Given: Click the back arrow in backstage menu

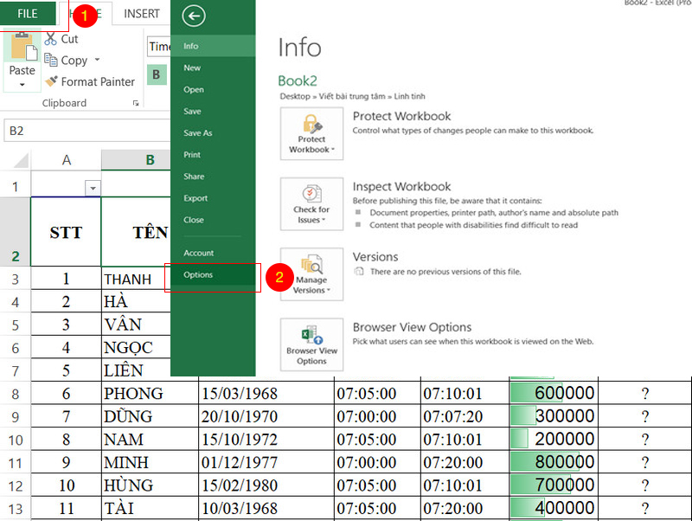Looking at the screenshot, I should (193, 16).
